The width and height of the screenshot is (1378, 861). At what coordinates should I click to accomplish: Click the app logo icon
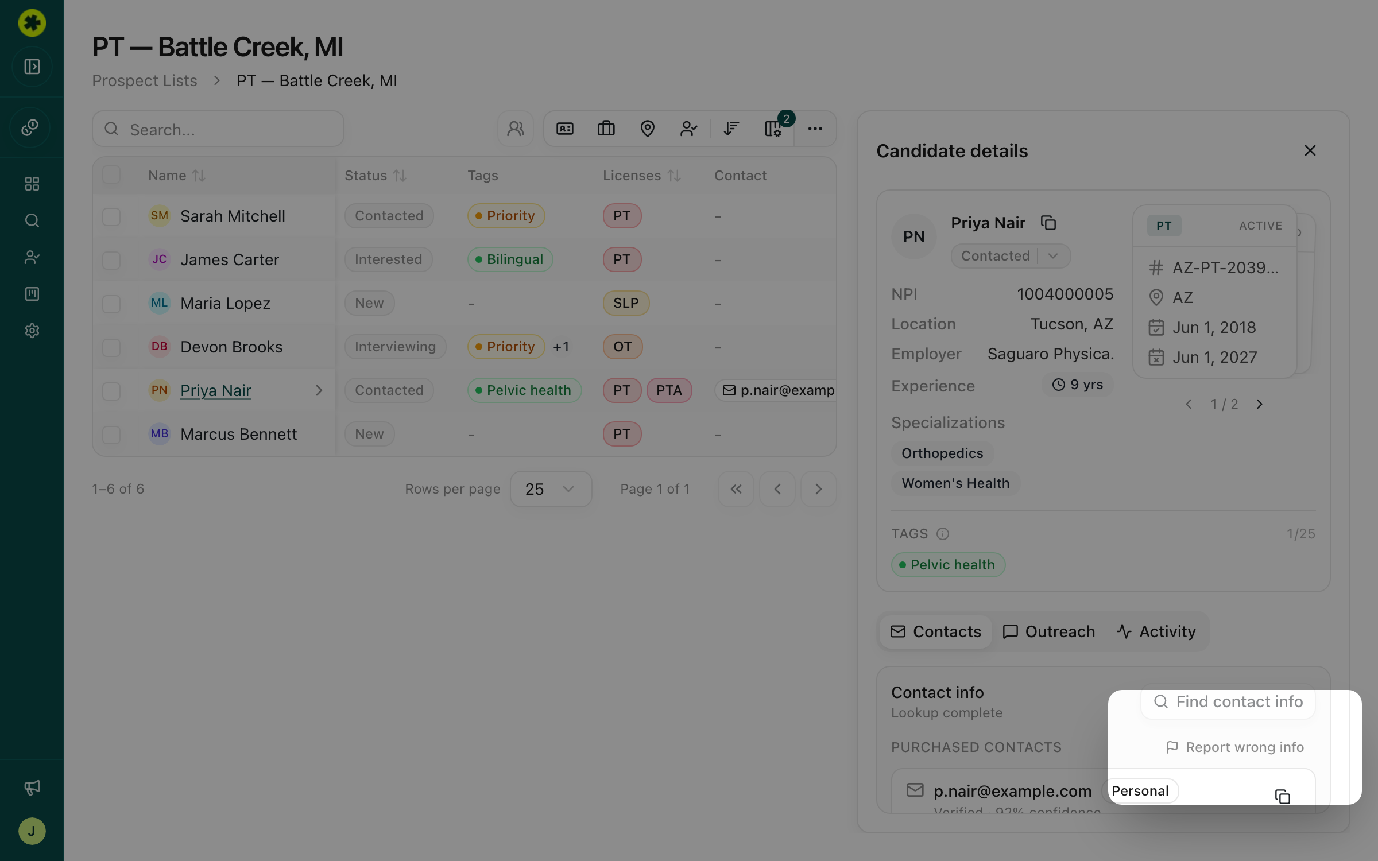pos(32,23)
